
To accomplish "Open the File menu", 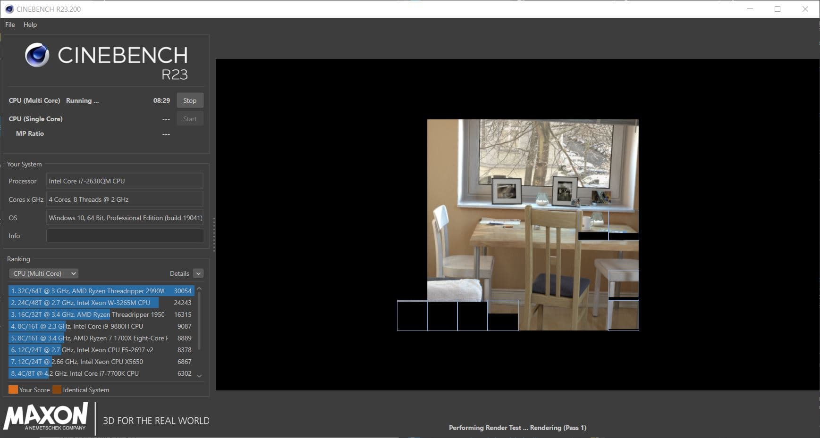I will (10, 25).
